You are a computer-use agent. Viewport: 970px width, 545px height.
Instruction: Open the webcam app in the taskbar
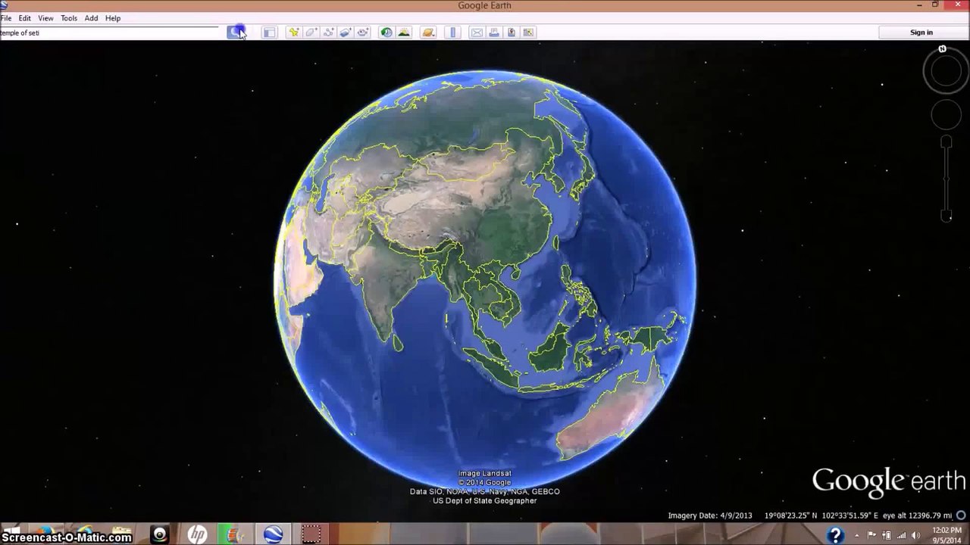point(159,534)
